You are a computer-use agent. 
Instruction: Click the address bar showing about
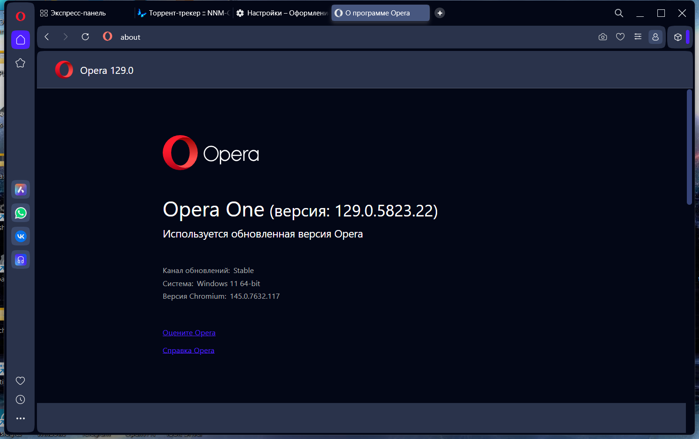click(x=327, y=37)
